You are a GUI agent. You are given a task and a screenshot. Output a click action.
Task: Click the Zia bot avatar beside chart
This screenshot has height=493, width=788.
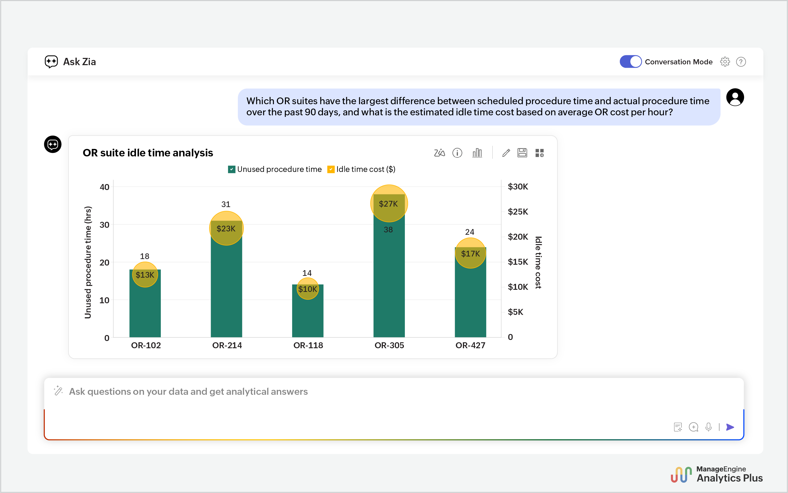pyautogui.click(x=53, y=144)
